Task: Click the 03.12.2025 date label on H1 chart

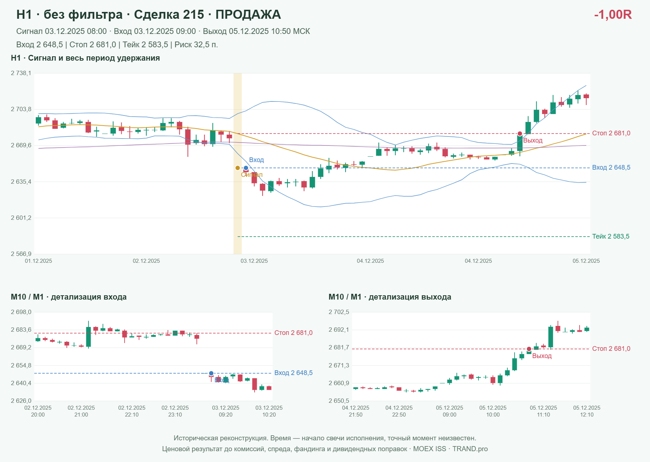Action: [x=254, y=261]
